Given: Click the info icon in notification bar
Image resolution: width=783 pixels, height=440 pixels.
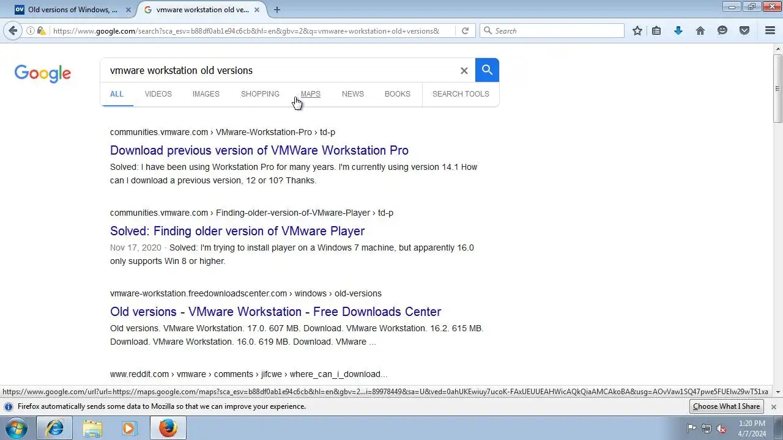Looking at the screenshot, I should (9, 406).
